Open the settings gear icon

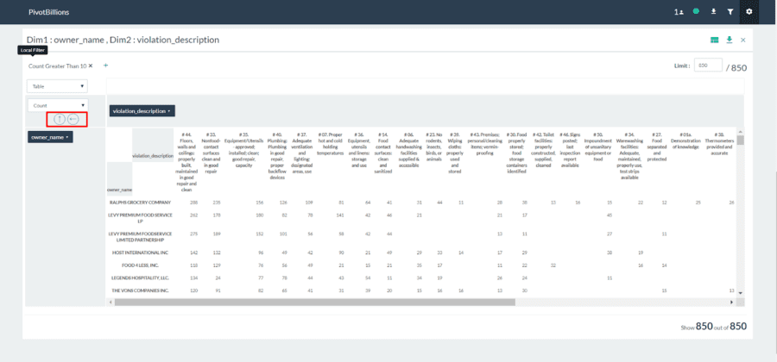point(749,11)
